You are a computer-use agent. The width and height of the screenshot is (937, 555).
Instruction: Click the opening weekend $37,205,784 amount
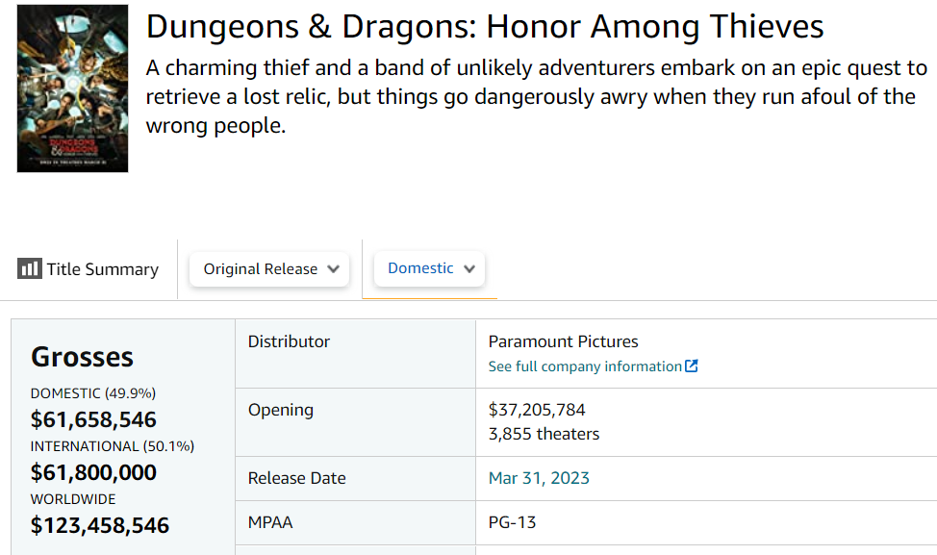coord(537,410)
